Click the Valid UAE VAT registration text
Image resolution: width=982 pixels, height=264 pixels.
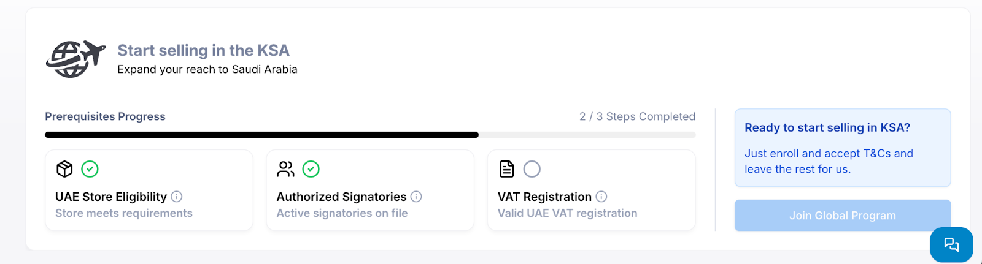tap(567, 213)
